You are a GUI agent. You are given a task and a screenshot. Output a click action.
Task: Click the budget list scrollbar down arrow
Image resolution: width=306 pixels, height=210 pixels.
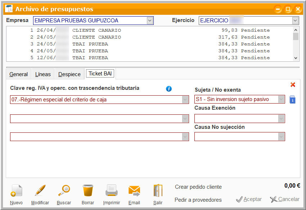point(296,58)
